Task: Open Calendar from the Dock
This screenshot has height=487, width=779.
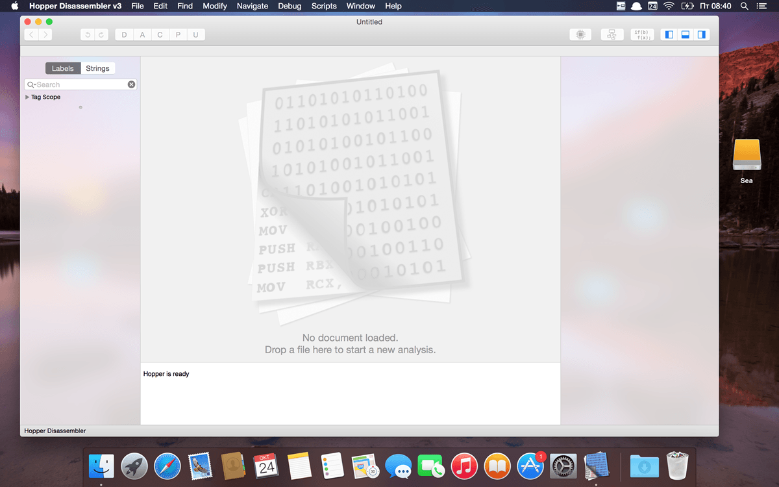Action: point(266,466)
